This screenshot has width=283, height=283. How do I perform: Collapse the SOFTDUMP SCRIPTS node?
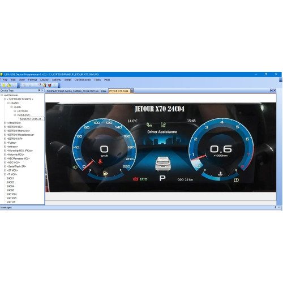(5, 99)
